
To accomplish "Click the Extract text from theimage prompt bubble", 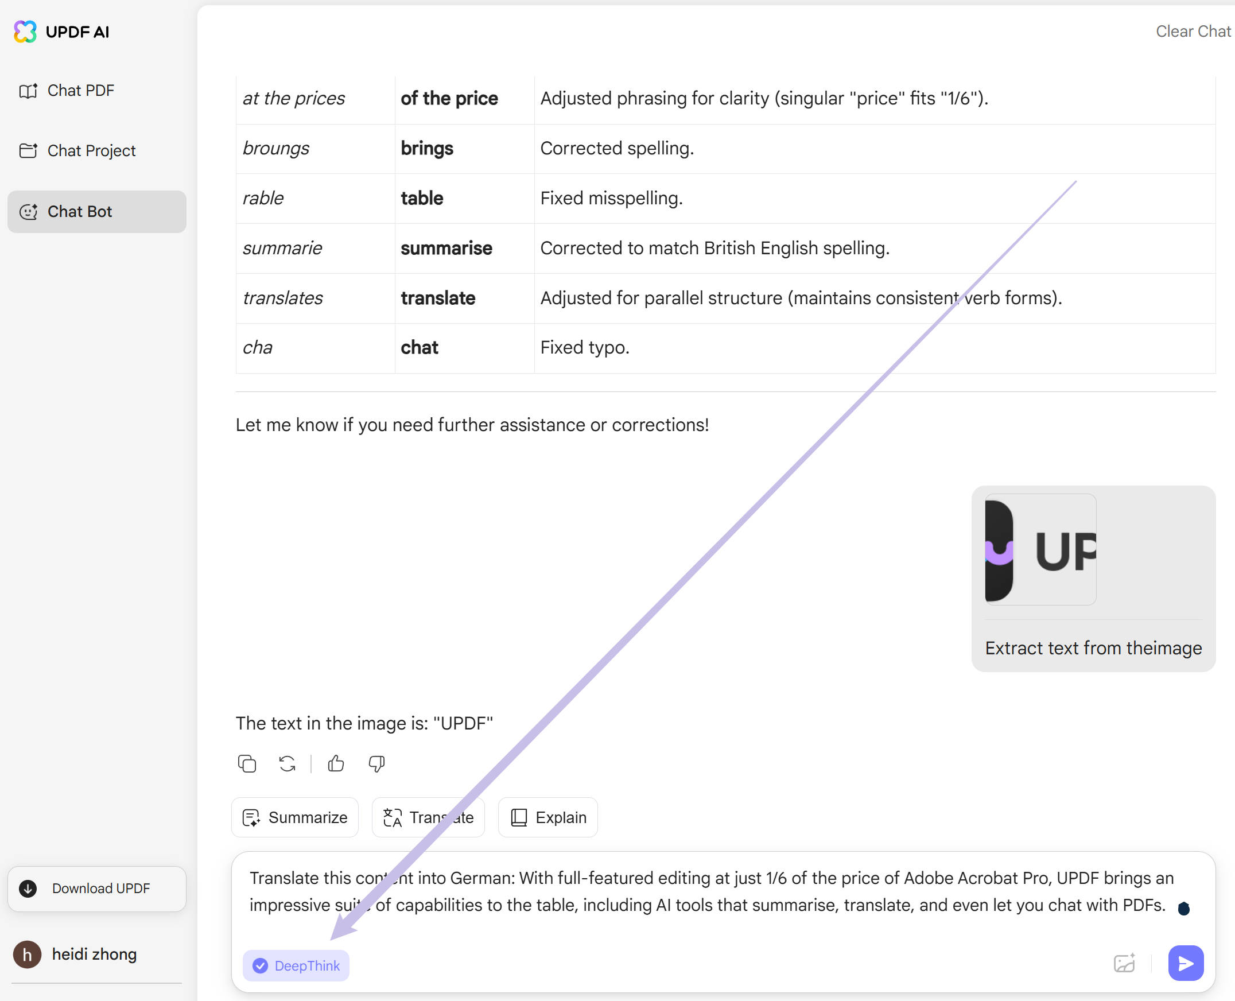I will coord(1092,647).
